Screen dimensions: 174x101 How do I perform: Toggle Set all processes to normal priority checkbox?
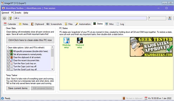[x=9, y=54]
